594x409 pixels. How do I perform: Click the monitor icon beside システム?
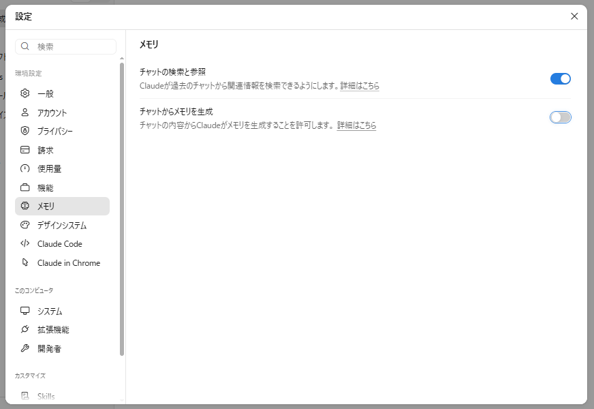point(25,311)
